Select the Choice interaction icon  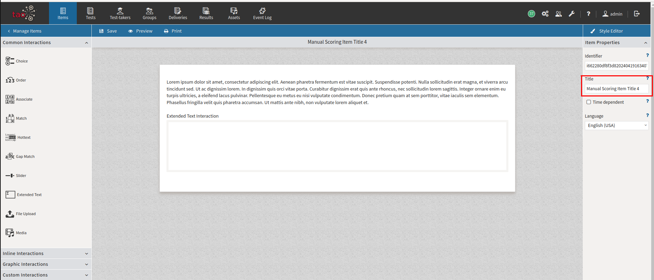(10, 61)
